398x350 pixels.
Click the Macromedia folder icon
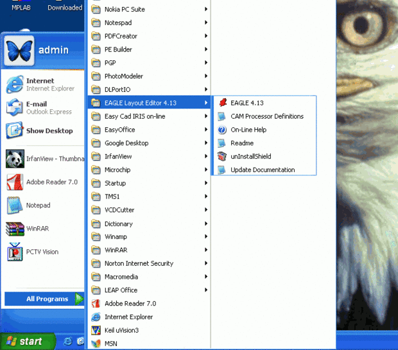[x=96, y=277]
